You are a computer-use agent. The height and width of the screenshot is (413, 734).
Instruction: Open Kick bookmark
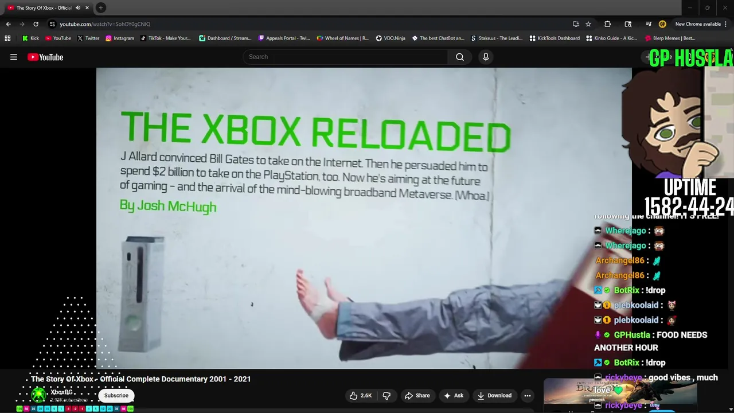click(x=30, y=38)
